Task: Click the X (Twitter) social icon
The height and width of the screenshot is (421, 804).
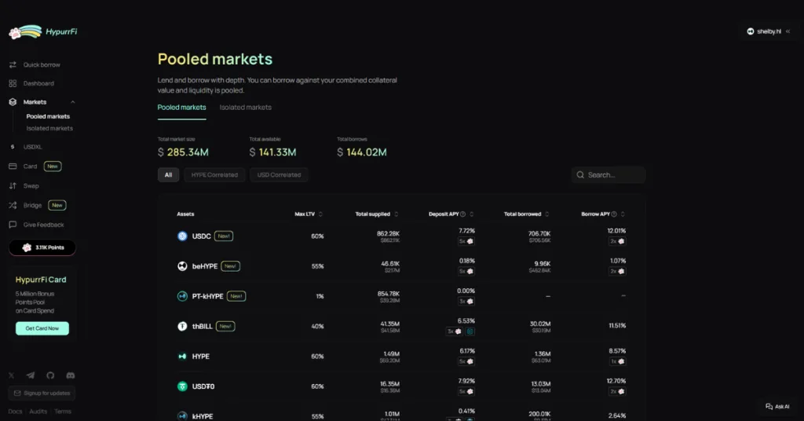Action: click(11, 376)
